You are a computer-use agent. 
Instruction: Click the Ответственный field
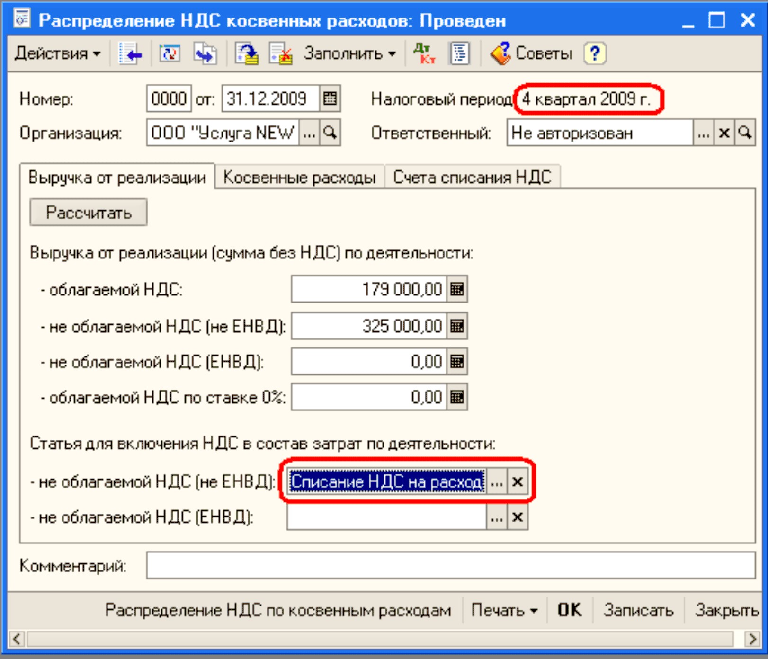pos(599,133)
